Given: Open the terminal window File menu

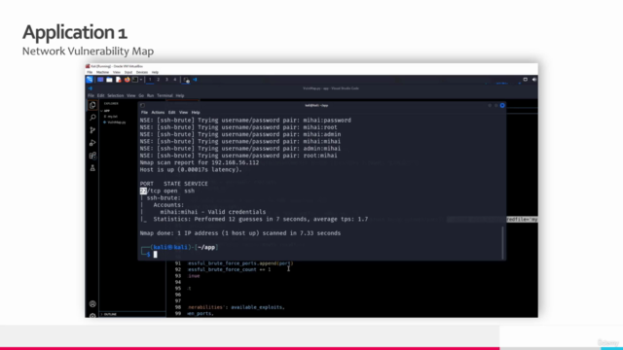Looking at the screenshot, I should pyautogui.click(x=144, y=113).
